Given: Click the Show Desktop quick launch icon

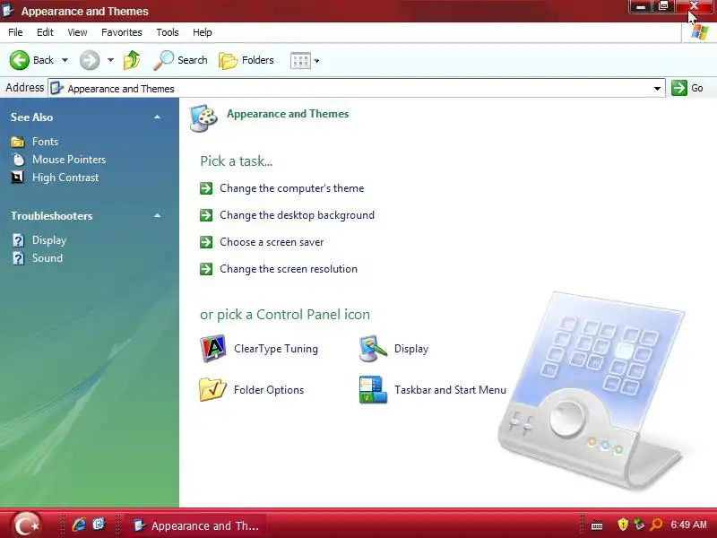Looking at the screenshot, I should tap(99, 525).
